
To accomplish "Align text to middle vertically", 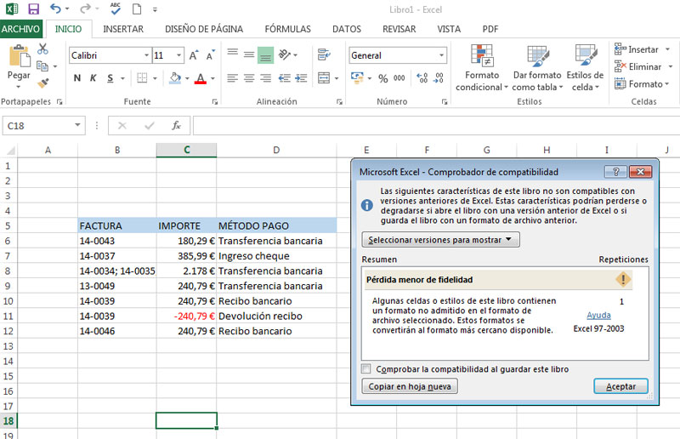I will [x=249, y=54].
